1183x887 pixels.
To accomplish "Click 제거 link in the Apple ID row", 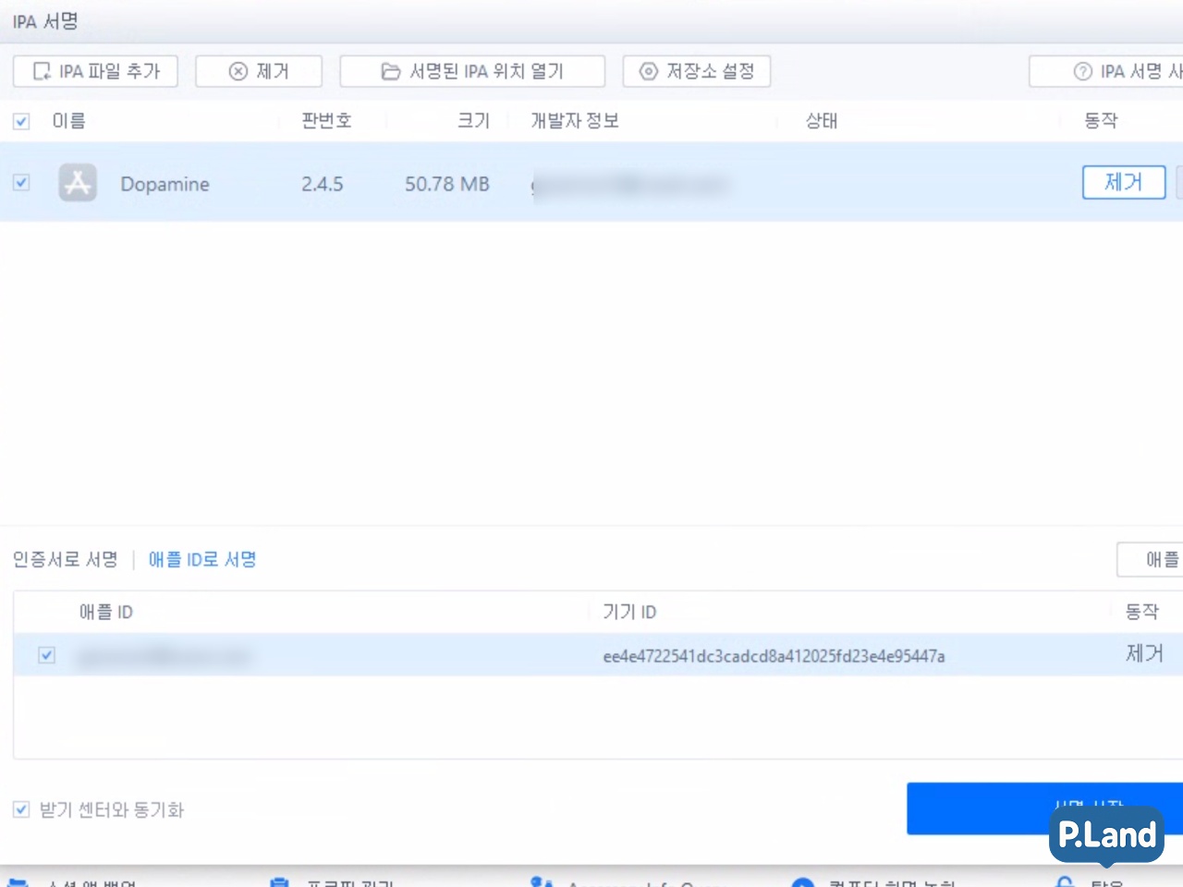I will [x=1143, y=654].
